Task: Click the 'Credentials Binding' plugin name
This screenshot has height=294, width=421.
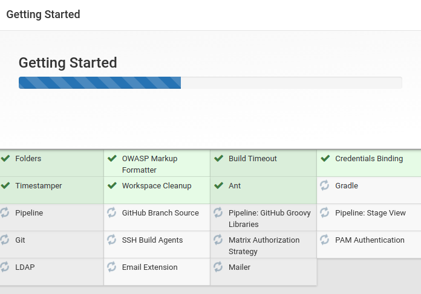Action: click(369, 158)
